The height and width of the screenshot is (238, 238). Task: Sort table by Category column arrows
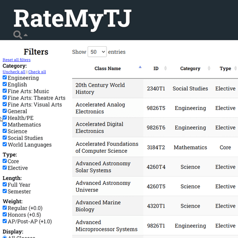coord(209,68)
